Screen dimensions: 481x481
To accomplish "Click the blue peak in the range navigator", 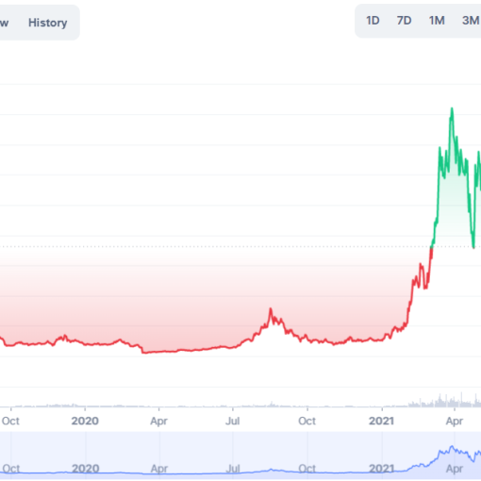I will click(452, 447).
